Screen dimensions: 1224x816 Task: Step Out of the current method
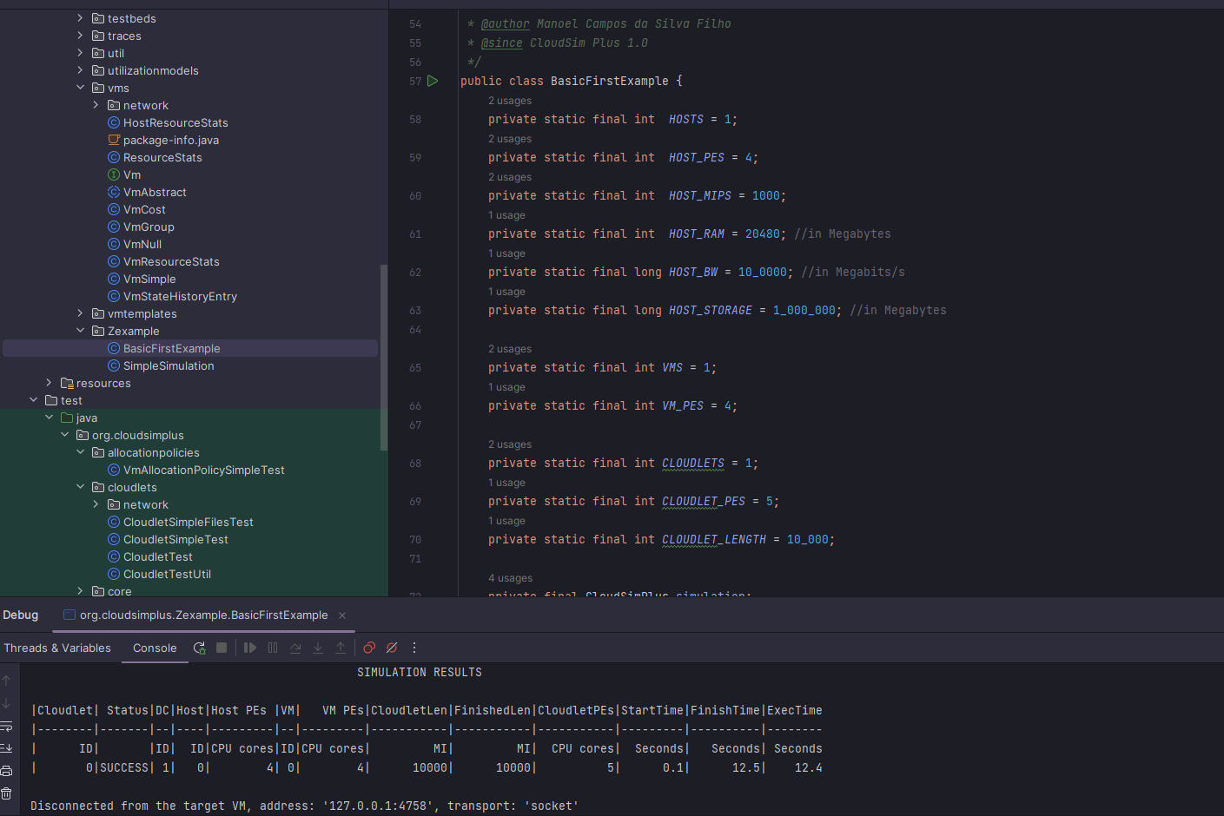[x=340, y=648]
